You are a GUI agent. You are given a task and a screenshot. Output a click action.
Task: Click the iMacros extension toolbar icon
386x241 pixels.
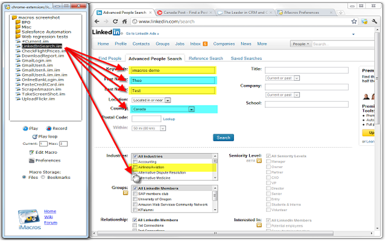[x=364, y=22]
